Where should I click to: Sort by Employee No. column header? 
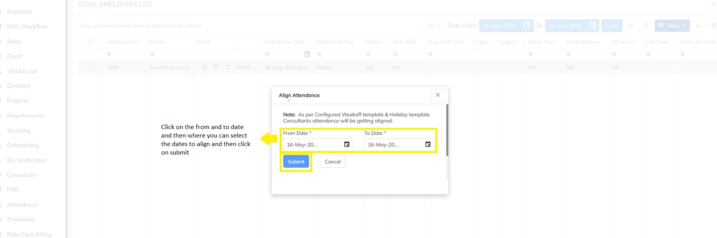coord(122,42)
